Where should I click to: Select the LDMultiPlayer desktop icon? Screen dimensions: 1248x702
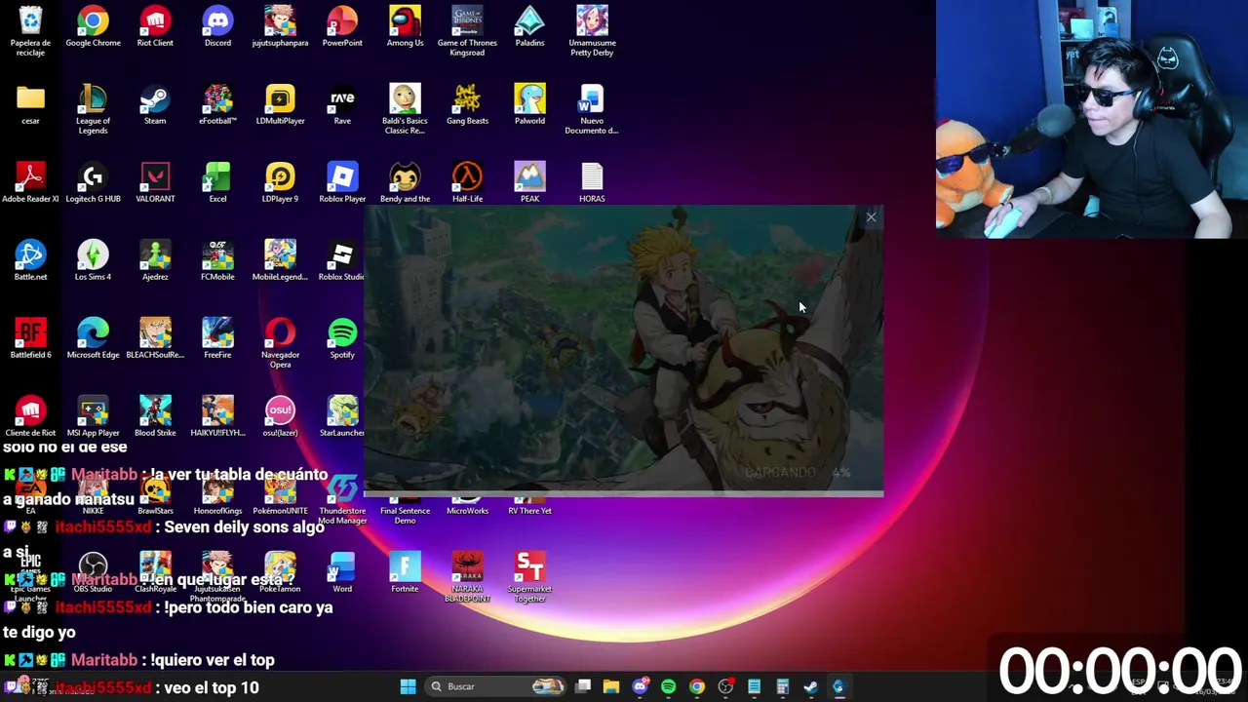tap(280, 104)
